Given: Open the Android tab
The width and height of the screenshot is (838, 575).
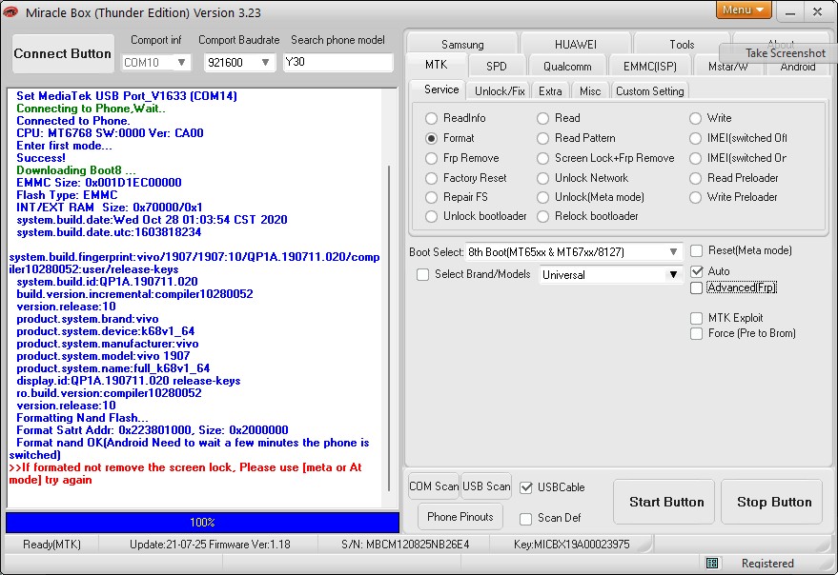Looking at the screenshot, I should tap(797, 68).
